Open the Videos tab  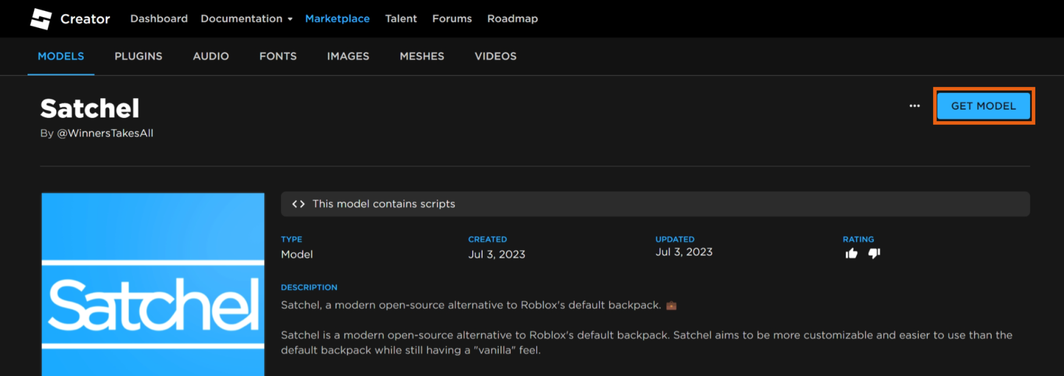pyautogui.click(x=495, y=56)
